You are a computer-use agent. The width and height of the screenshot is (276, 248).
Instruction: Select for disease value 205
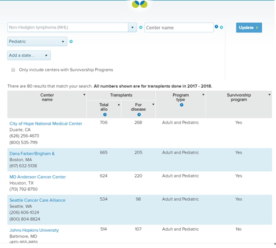coord(138,153)
